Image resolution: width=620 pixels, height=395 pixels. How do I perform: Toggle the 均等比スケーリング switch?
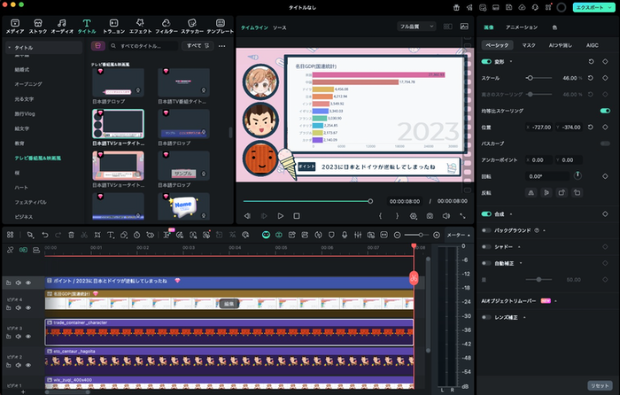pyautogui.click(x=605, y=111)
